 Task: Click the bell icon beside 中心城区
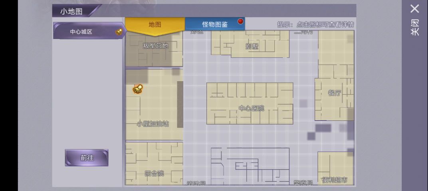pyautogui.click(x=119, y=32)
